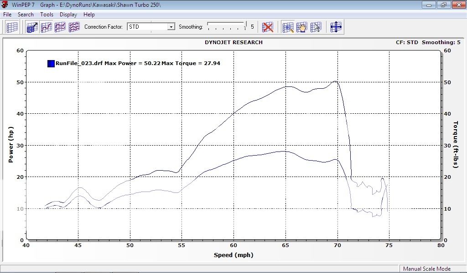Open the File menu
467x273 pixels.
[x=7, y=15]
